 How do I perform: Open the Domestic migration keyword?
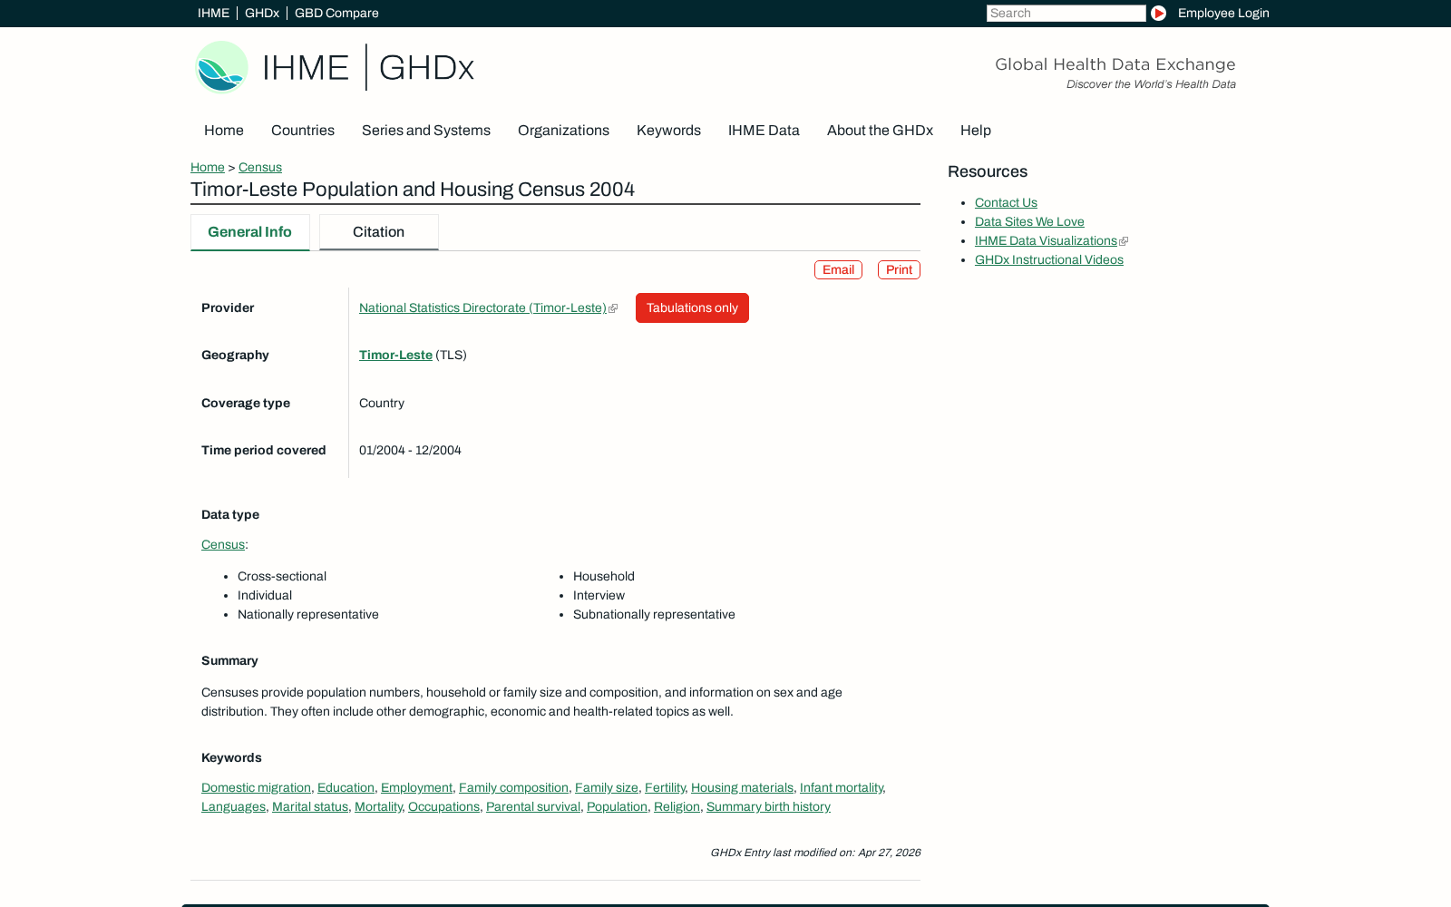[x=256, y=787]
